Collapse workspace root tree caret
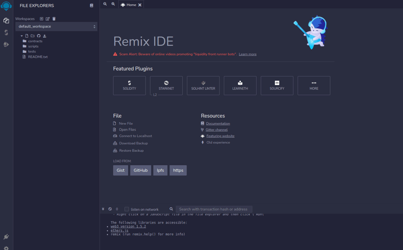Screen dimensions: 403x250 pos(22,36)
